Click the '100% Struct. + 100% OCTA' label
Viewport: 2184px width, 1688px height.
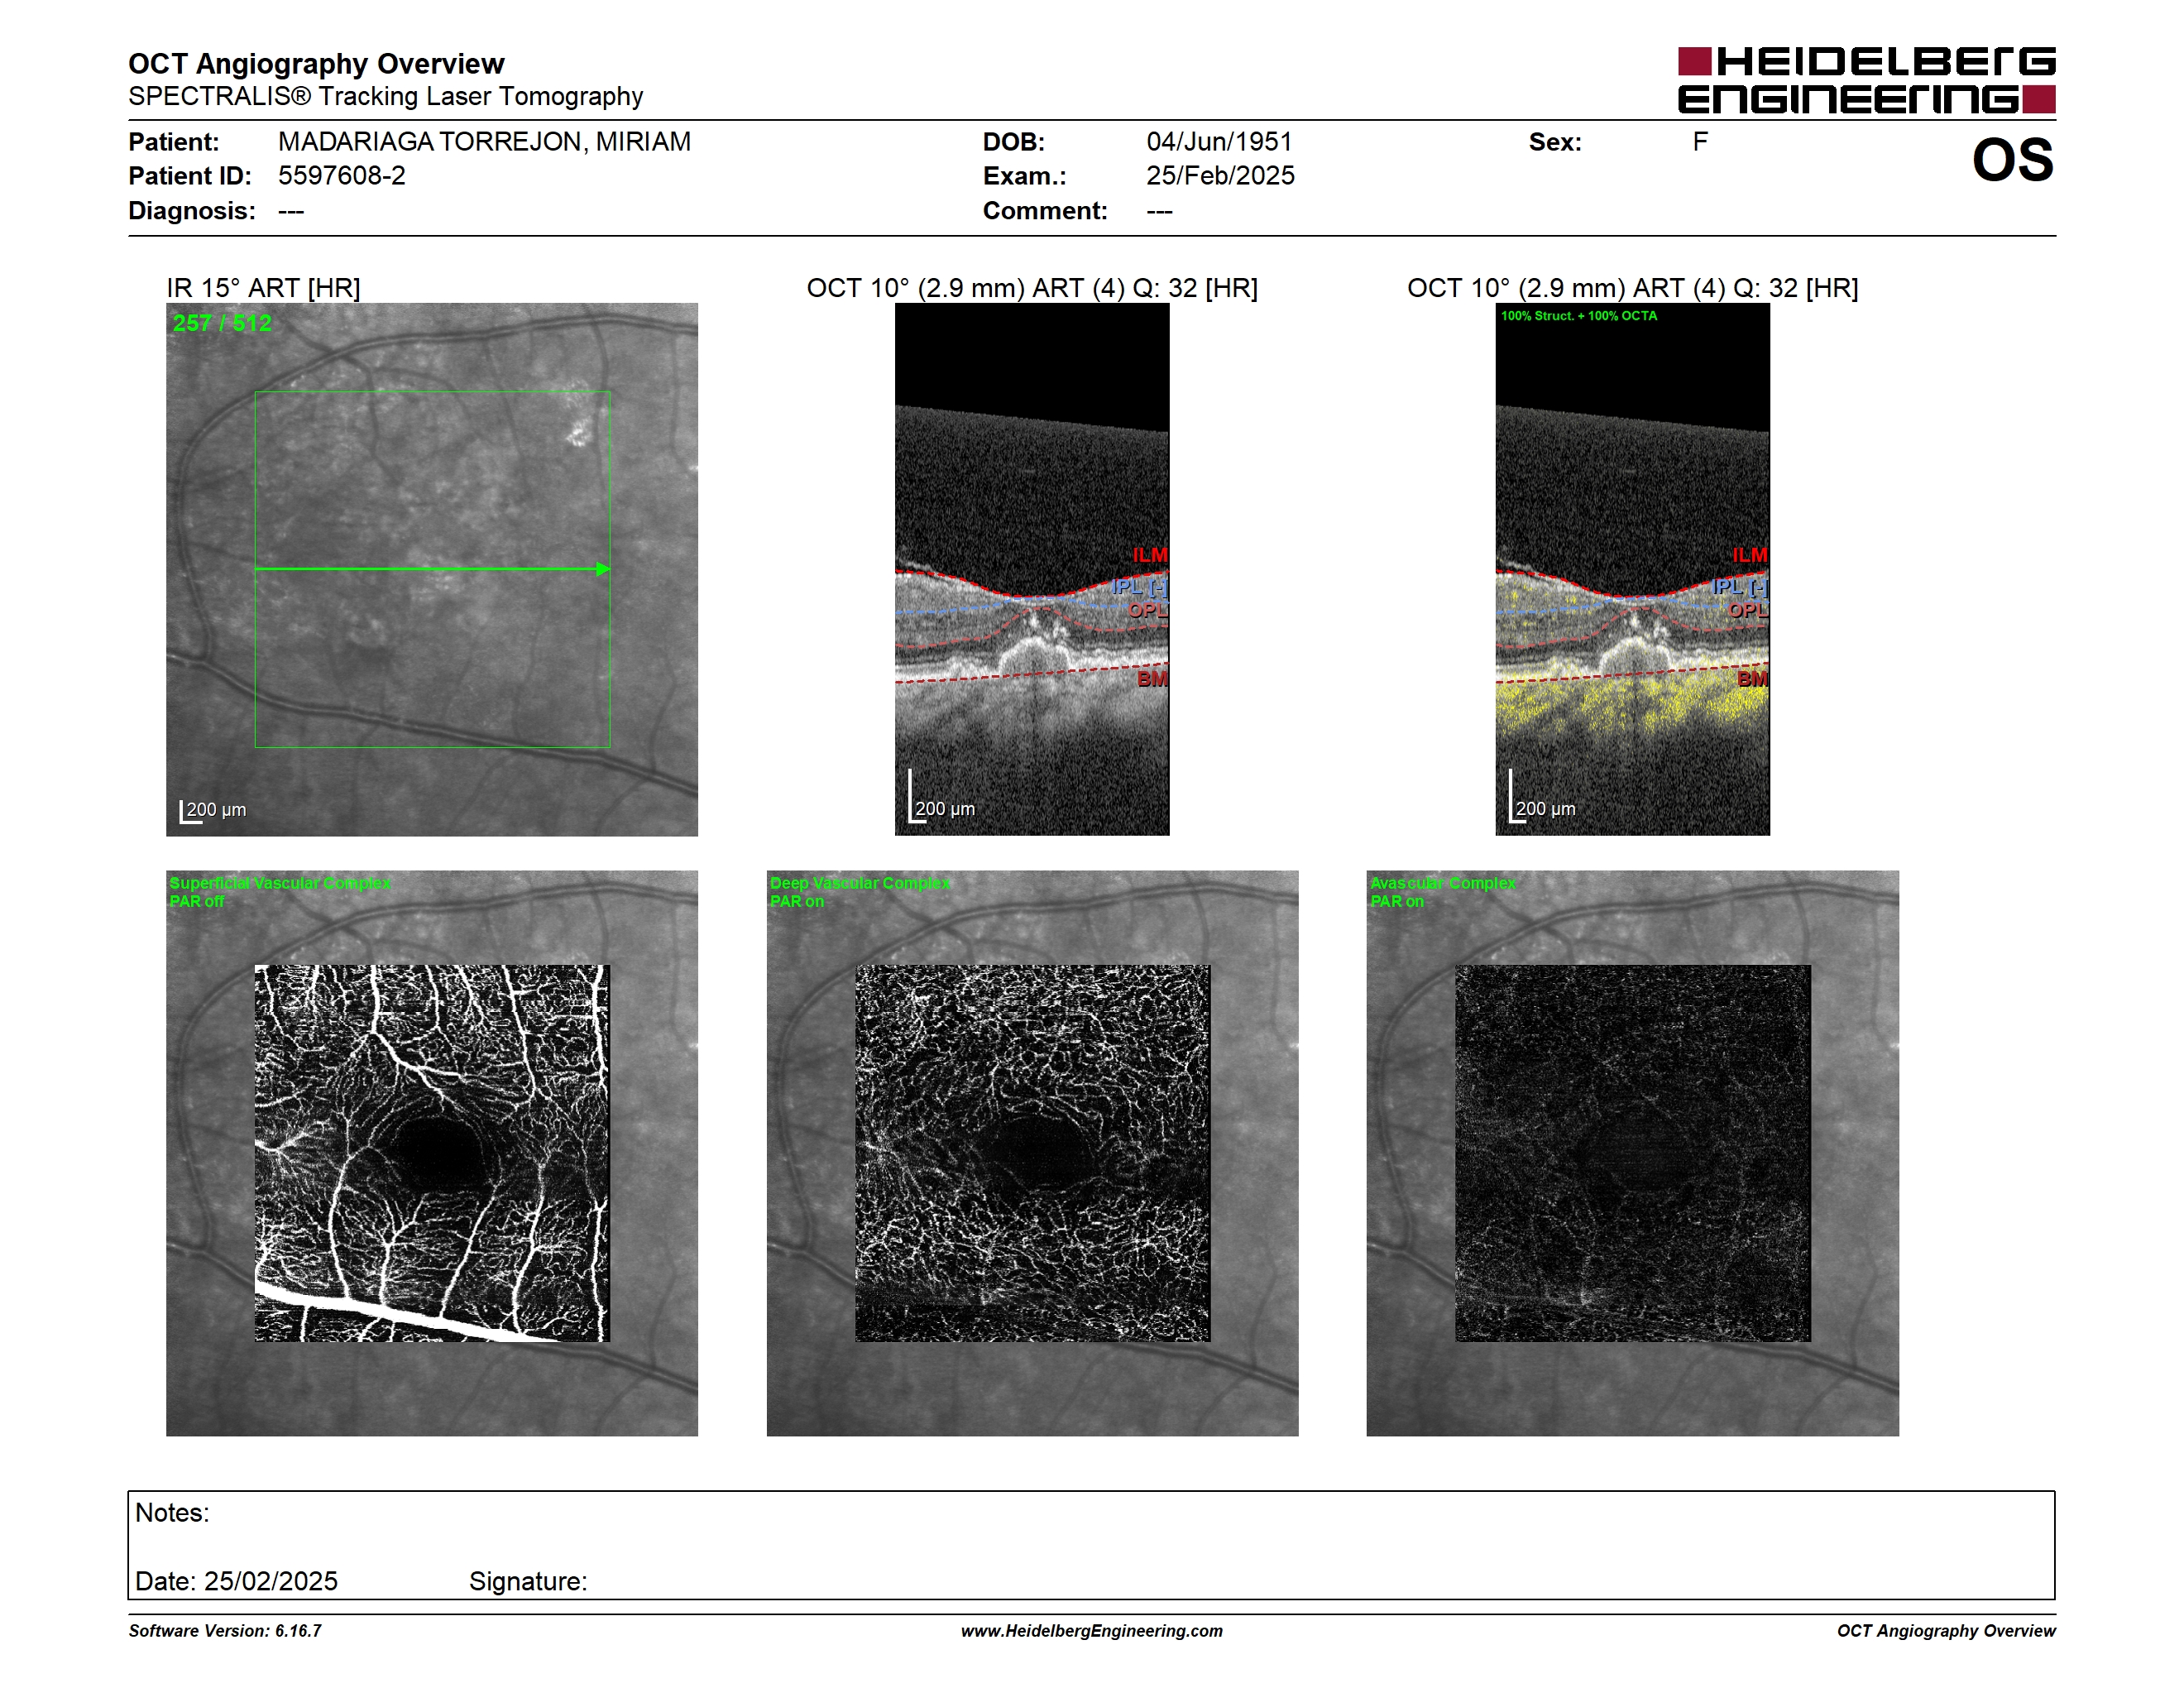pyautogui.click(x=1579, y=316)
